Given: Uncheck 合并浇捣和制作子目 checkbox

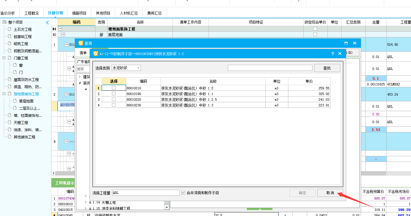Looking at the screenshot, I should [x=183, y=193].
